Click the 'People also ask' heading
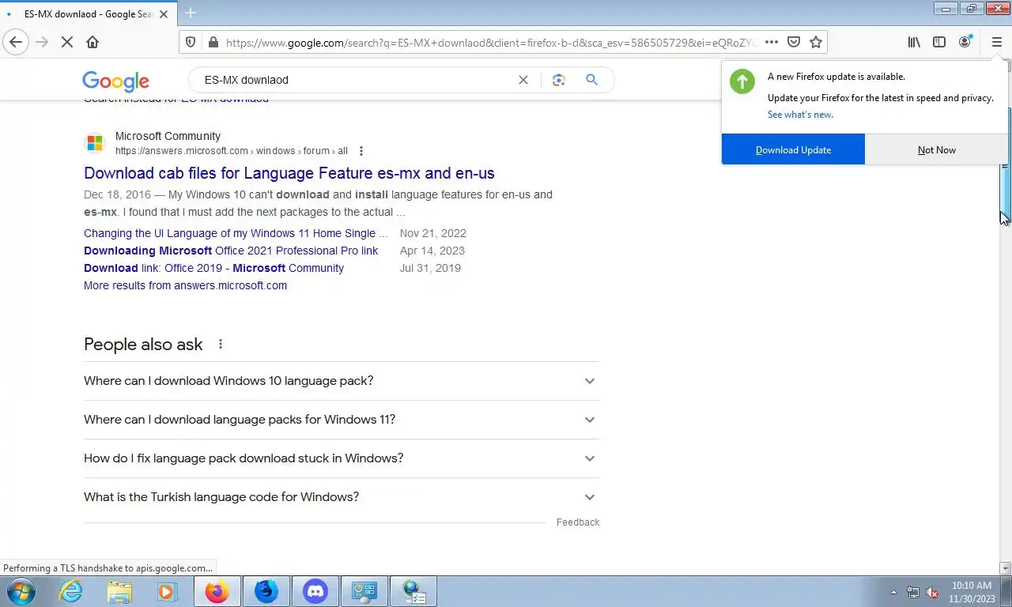Image resolution: width=1012 pixels, height=607 pixels. pos(143,345)
